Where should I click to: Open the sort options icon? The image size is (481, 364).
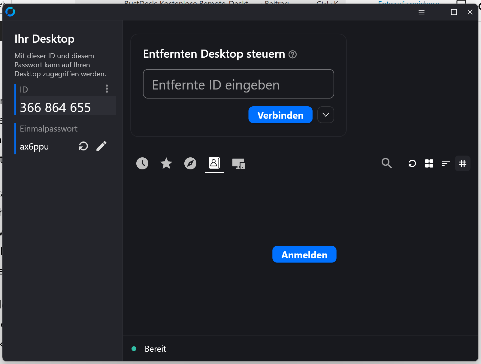[x=446, y=163]
